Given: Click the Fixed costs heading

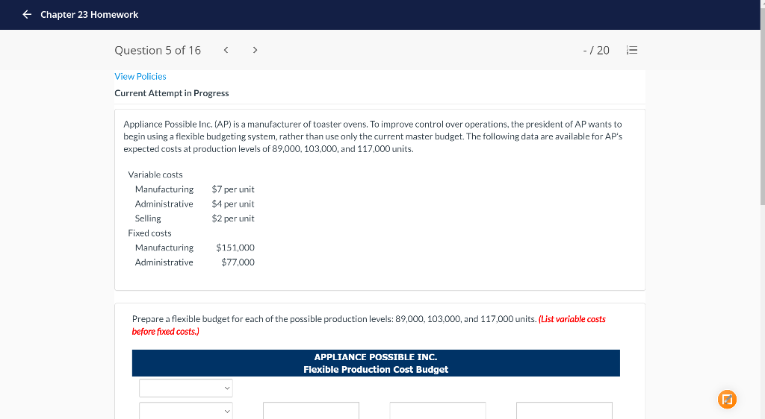Looking at the screenshot, I should [149, 233].
